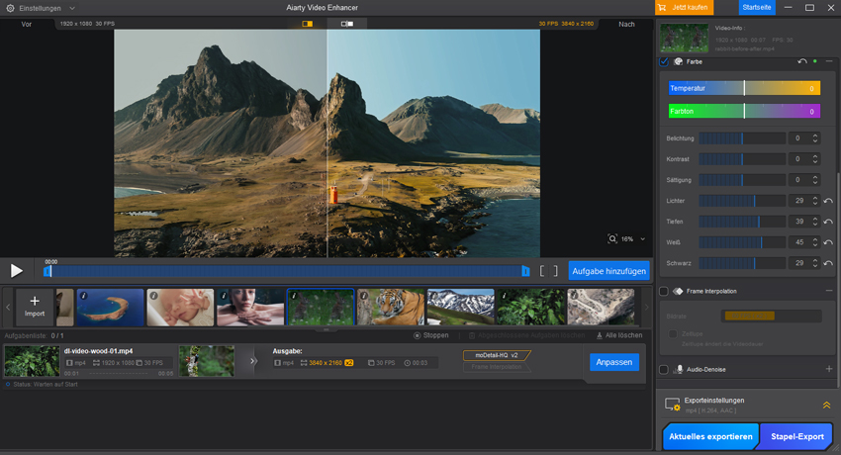The height and width of the screenshot is (455, 841).
Task: Click the Lichter value field showing 29
Action: click(799, 201)
